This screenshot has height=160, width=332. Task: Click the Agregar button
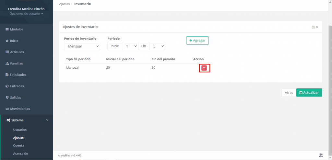pyautogui.click(x=197, y=40)
